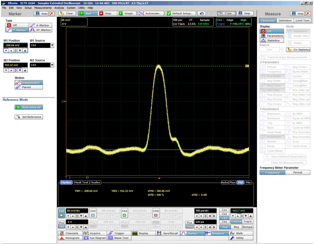Open the Measurements menu
The width and height of the screenshot is (314, 244).
[43, 8]
